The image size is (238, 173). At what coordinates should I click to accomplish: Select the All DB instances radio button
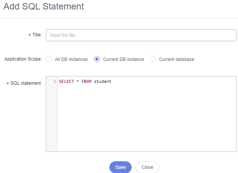click(49, 59)
